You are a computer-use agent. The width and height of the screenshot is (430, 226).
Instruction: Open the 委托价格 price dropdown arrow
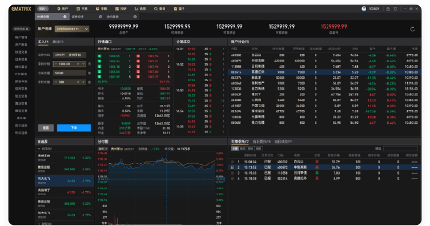coord(83,64)
